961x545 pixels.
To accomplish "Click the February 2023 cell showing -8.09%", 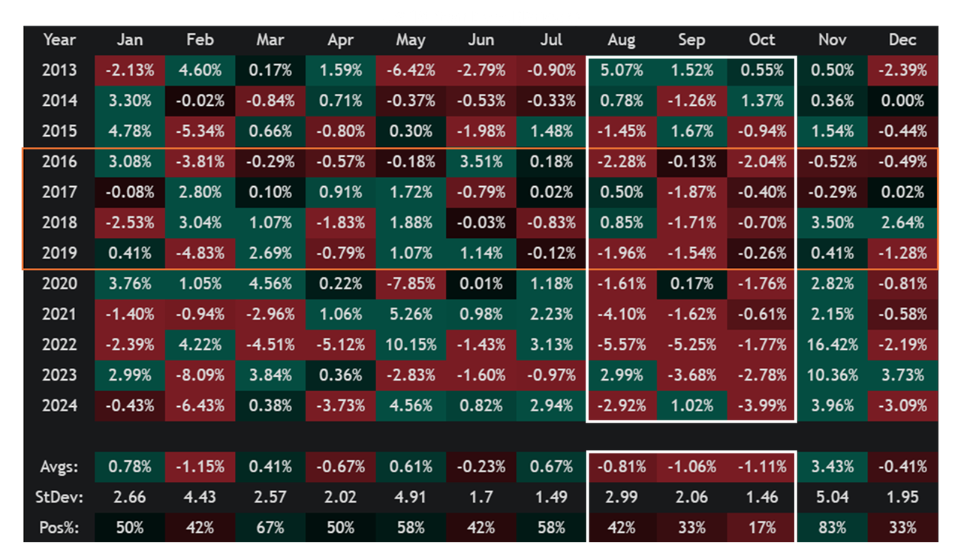I will click(200, 375).
